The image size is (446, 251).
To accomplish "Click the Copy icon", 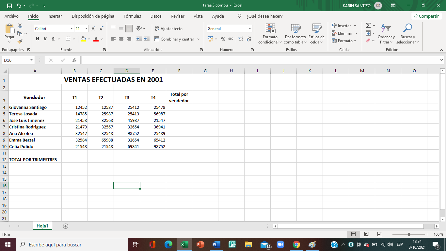I will point(20,34).
